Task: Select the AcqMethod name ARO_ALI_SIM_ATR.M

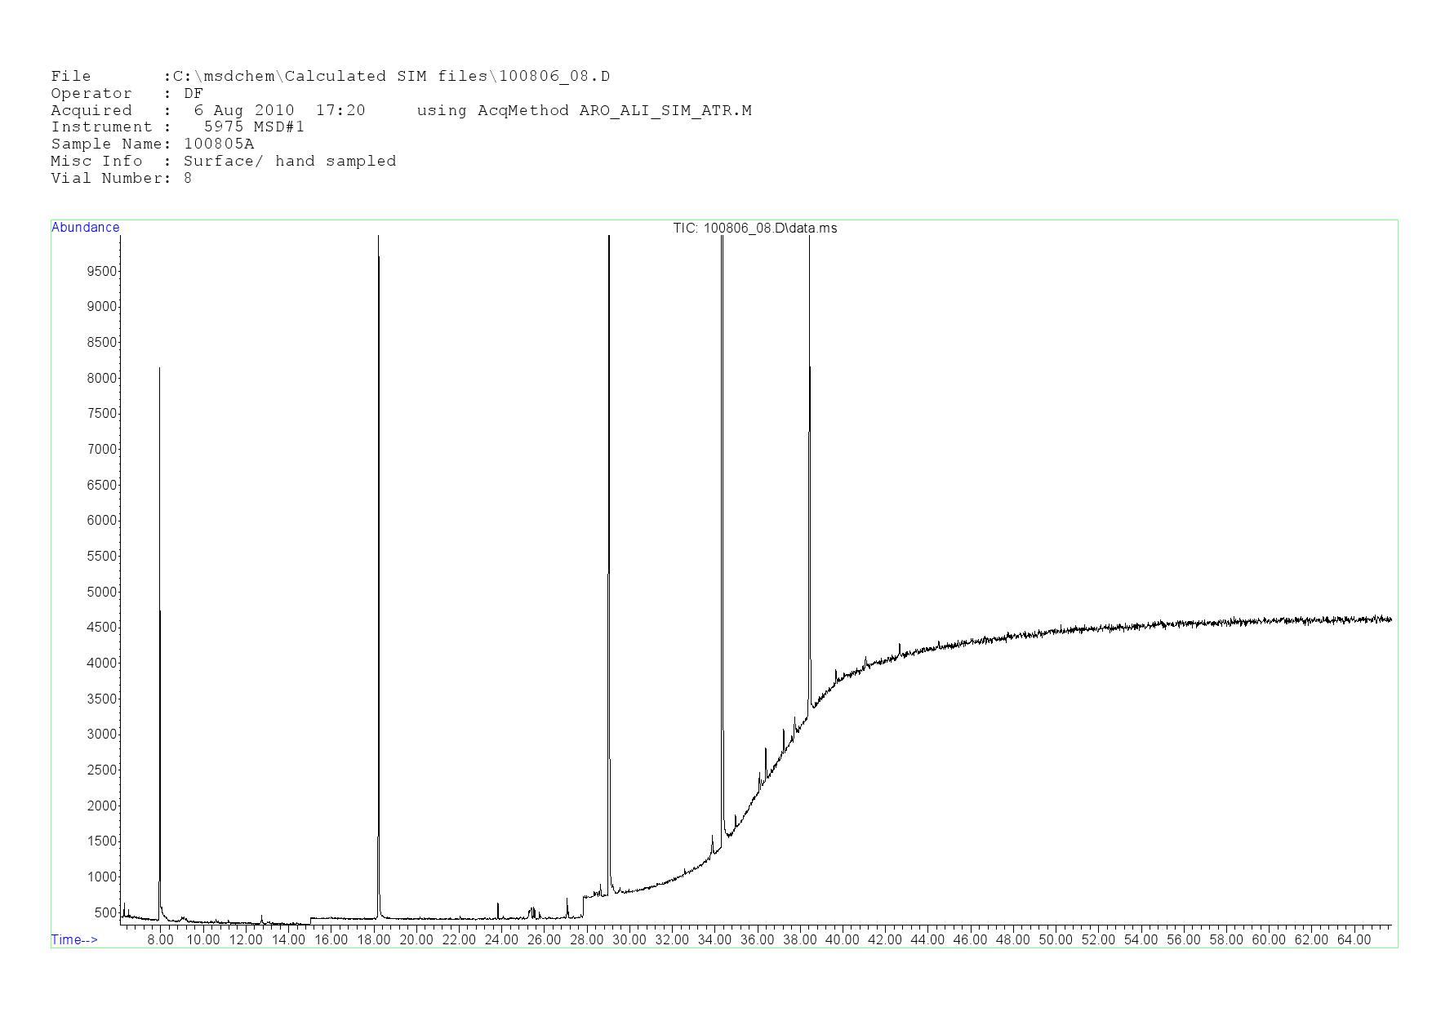Action: point(665,110)
